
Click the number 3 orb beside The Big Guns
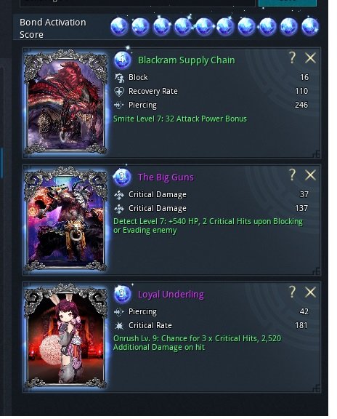(x=122, y=177)
